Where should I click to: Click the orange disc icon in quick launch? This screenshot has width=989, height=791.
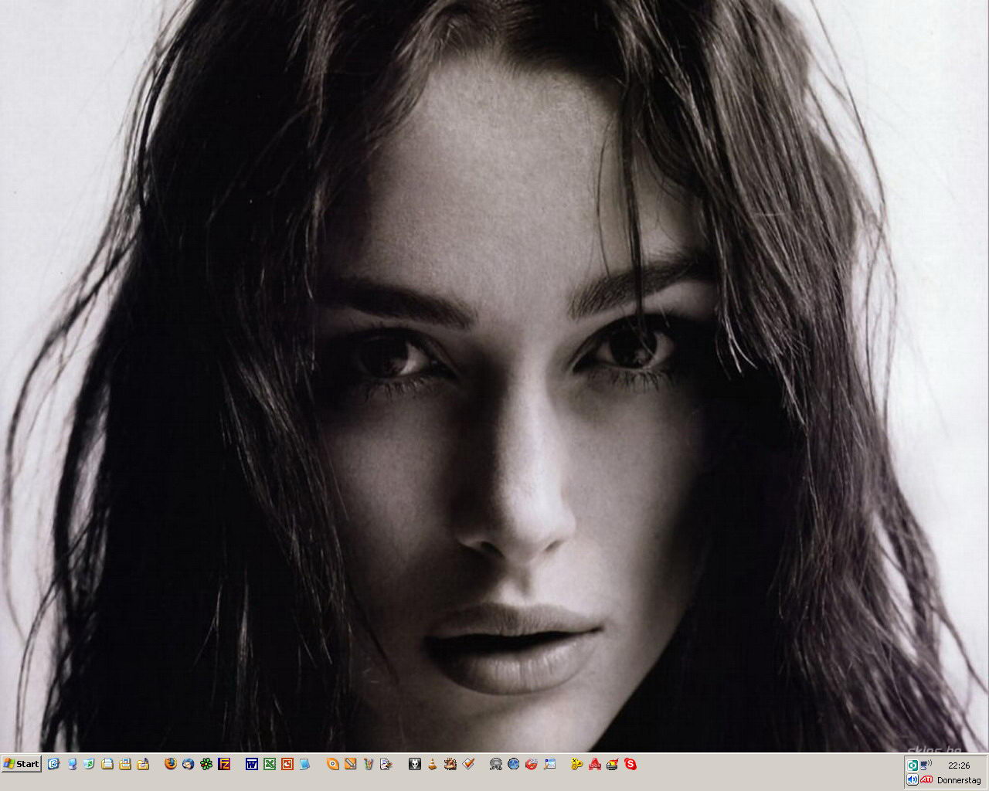[333, 764]
